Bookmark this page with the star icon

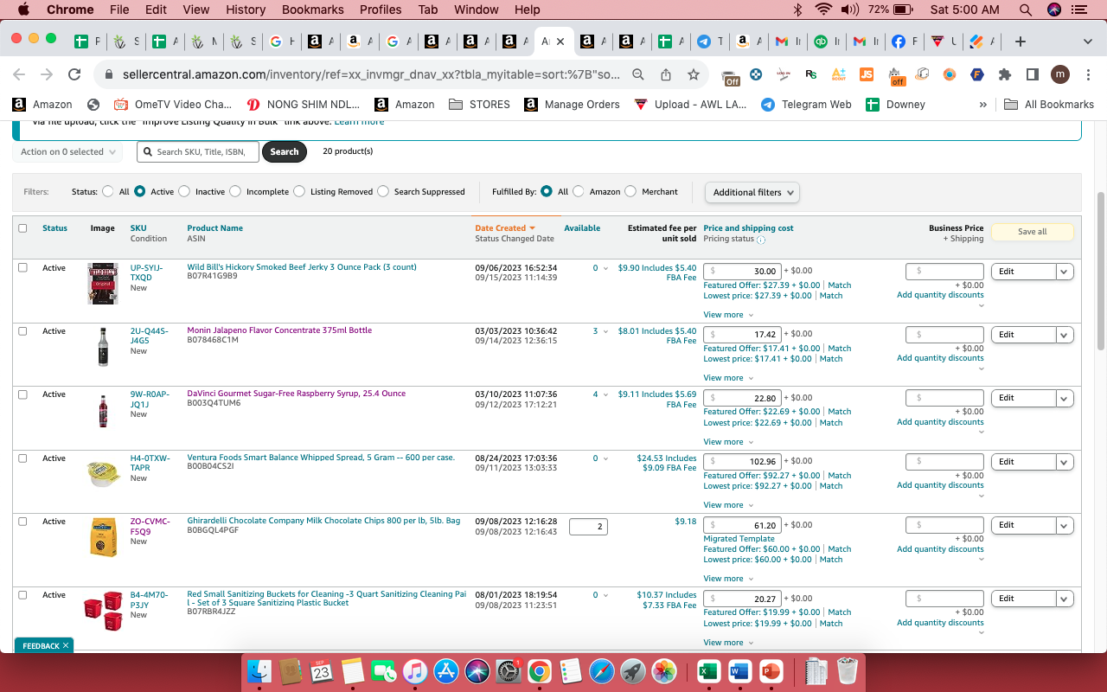pyautogui.click(x=693, y=74)
